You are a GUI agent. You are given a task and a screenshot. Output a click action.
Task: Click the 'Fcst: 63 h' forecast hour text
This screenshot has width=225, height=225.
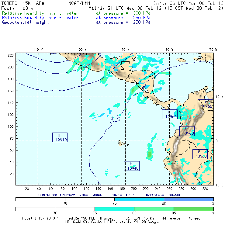(x=17, y=8)
